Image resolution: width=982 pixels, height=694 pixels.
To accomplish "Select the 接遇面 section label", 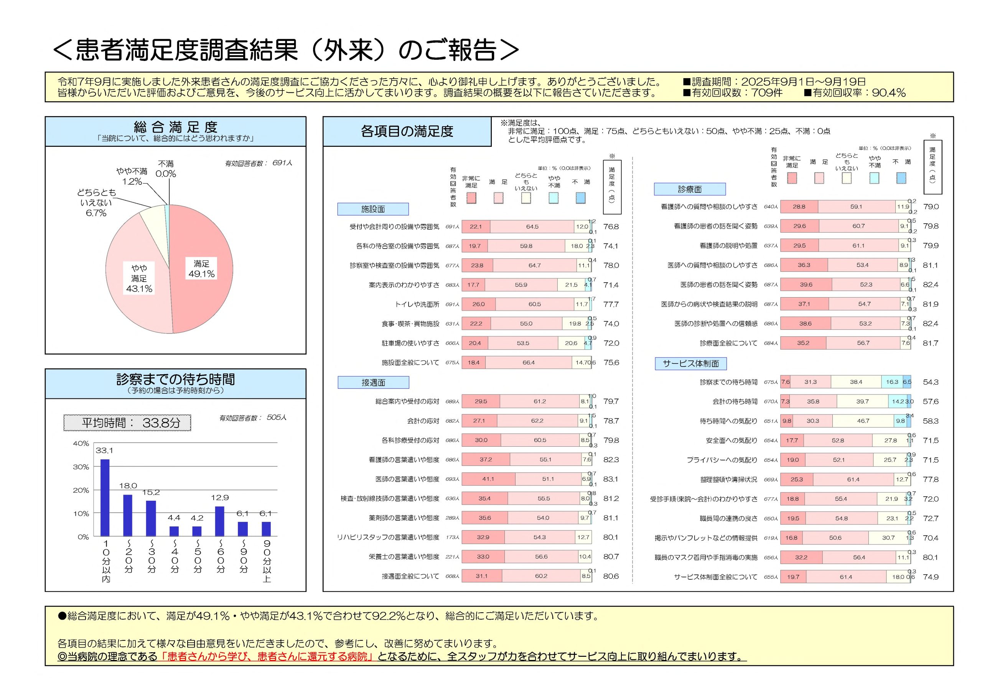I will (373, 382).
